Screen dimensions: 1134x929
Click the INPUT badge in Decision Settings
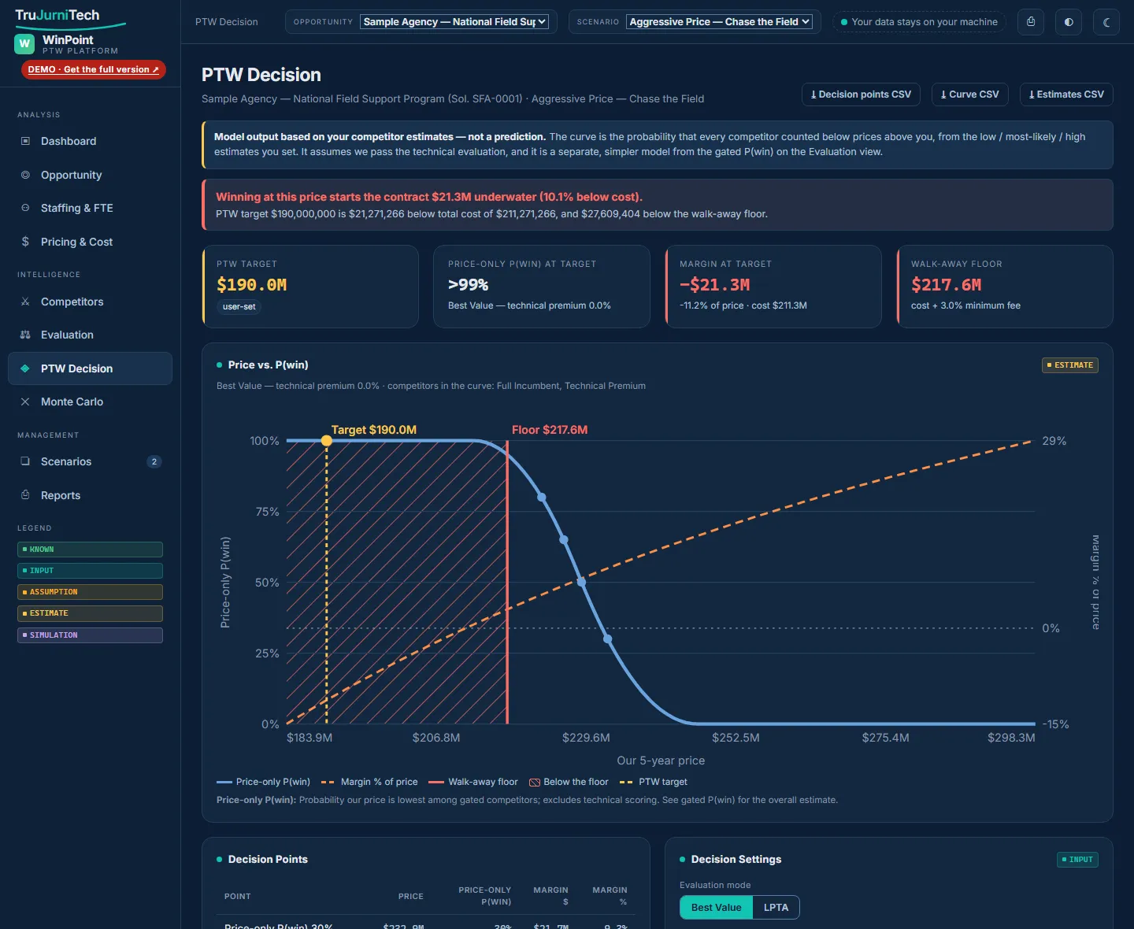click(x=1077, y=860)
